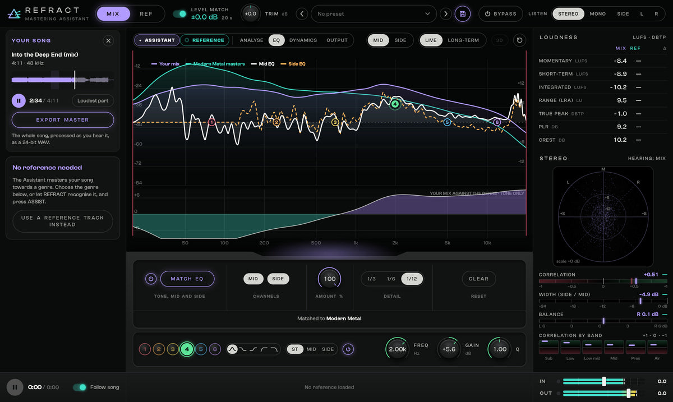Close the Your Song panel
The width and height of the screenshot is (673, 402).
108,40
